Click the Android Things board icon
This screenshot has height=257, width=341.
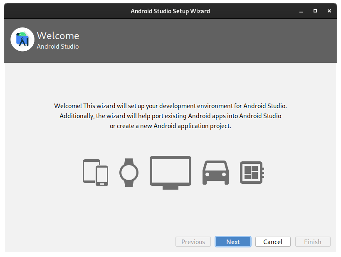pyautogui.click(x=252, y=173)
